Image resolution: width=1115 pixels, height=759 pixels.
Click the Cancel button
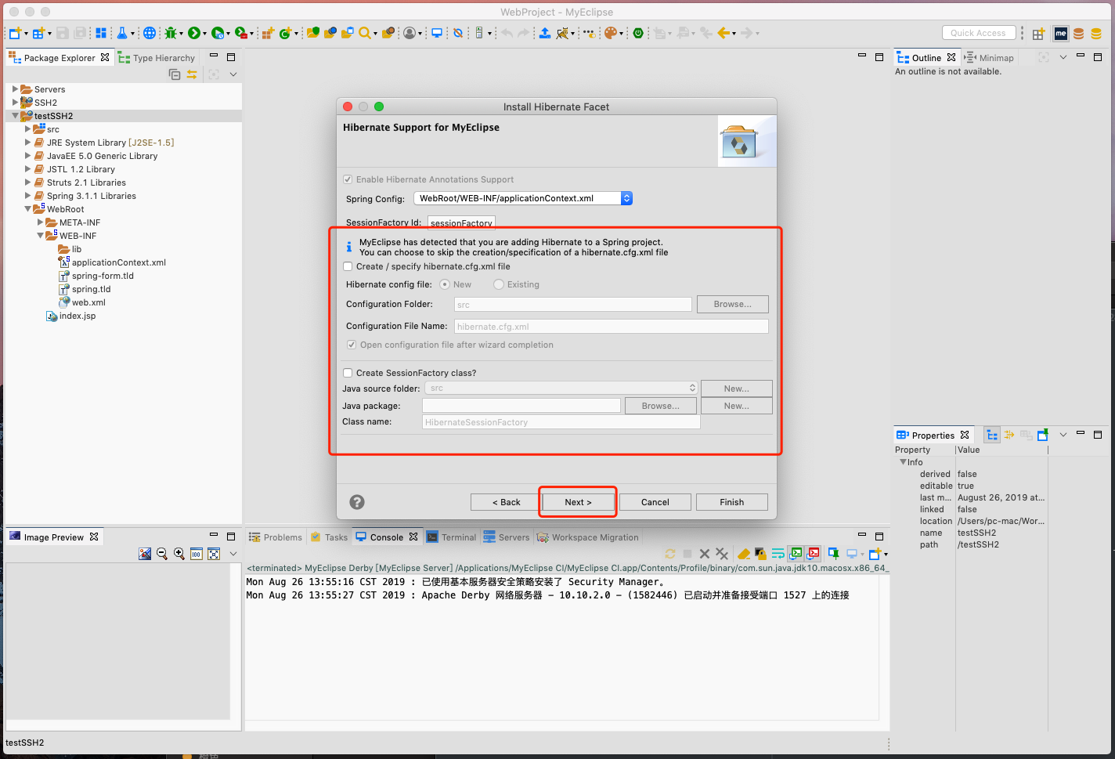click(x=655, y=502)
